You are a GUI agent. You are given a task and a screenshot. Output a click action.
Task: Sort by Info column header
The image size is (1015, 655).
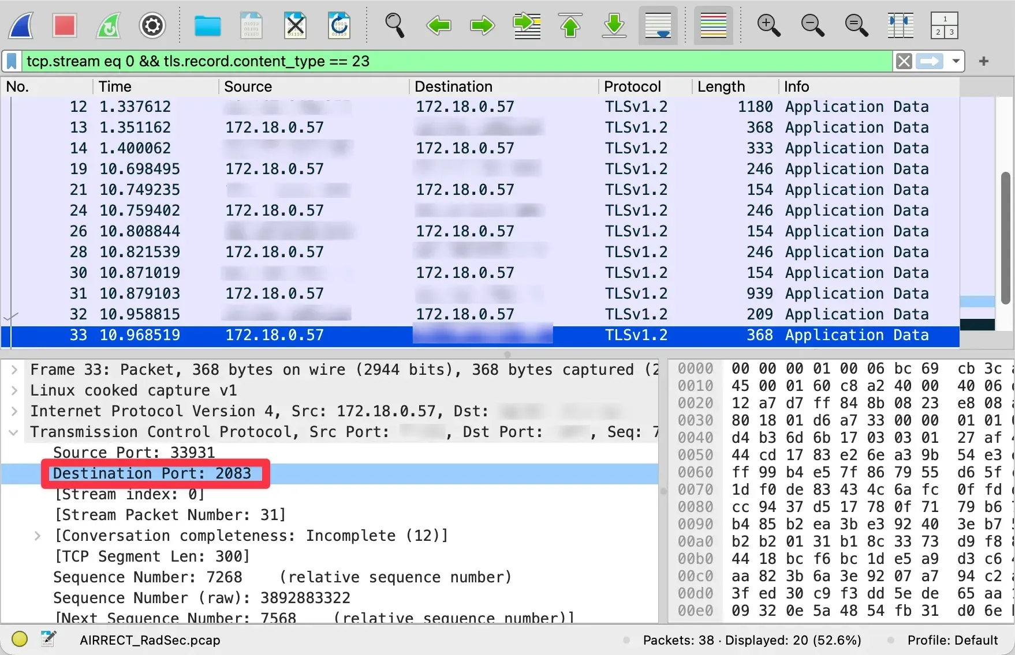(x=869, y=86)
